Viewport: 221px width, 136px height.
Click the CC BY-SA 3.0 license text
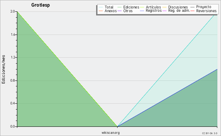(x=210, y=133)
